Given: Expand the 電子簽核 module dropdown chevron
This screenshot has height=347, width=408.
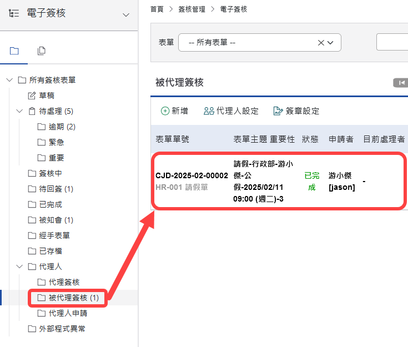Looking at the screenshot, I should click(126, 15).
